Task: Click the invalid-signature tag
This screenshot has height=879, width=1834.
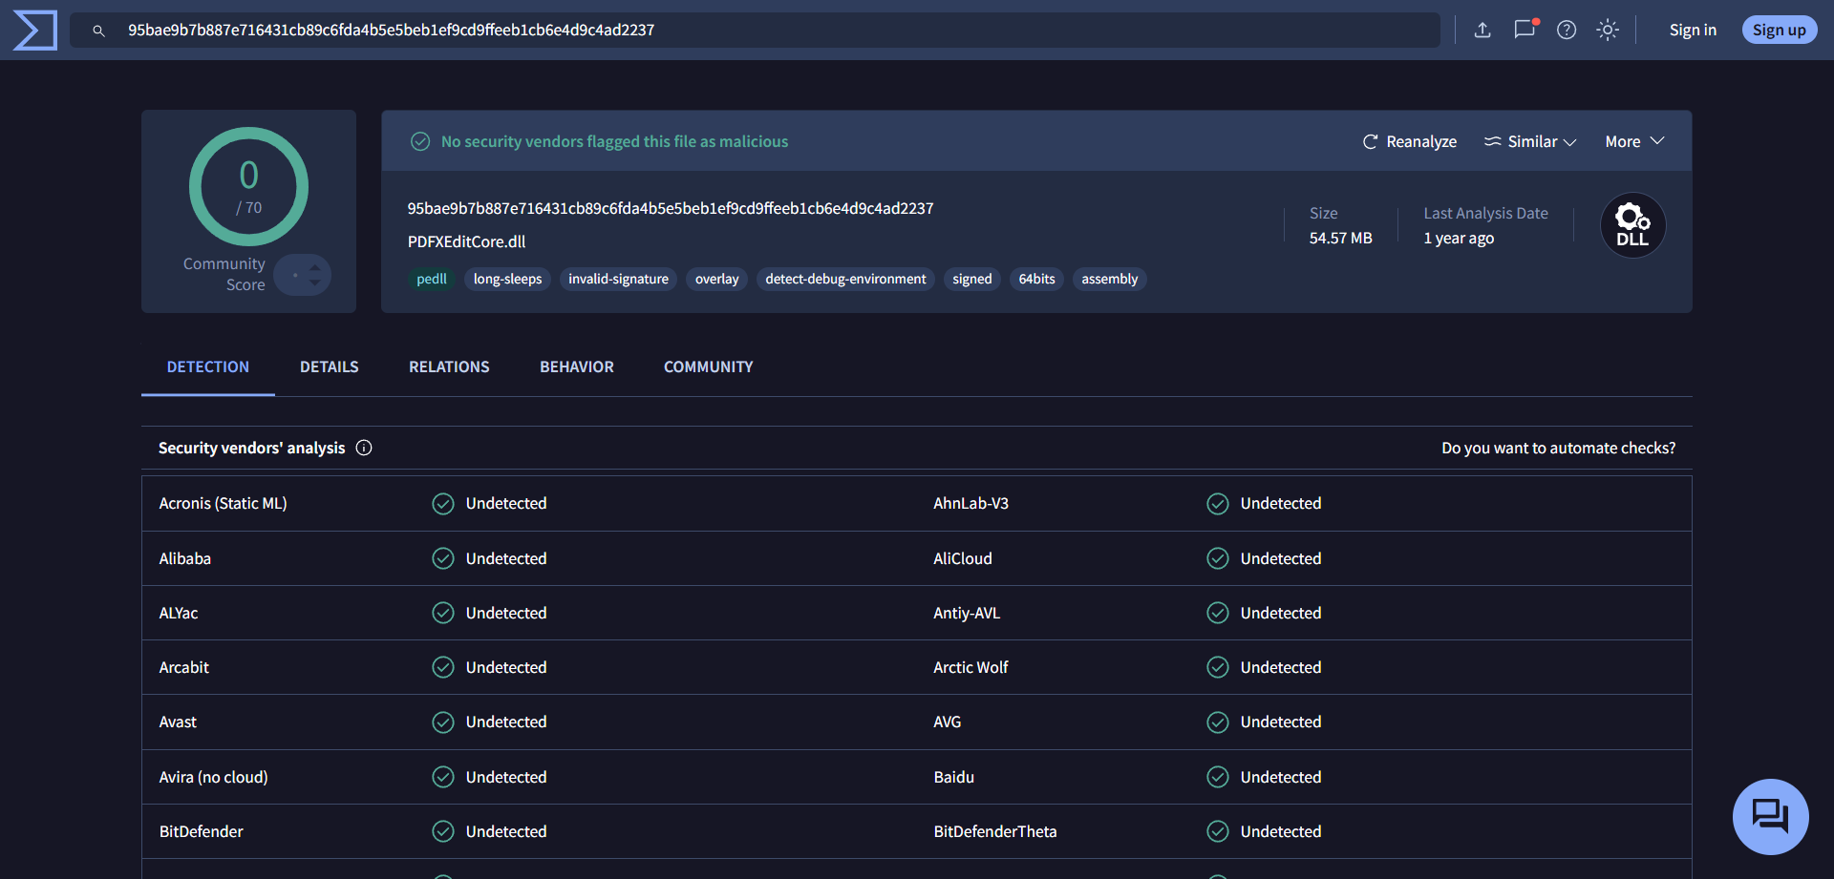Action: (618, 279)
